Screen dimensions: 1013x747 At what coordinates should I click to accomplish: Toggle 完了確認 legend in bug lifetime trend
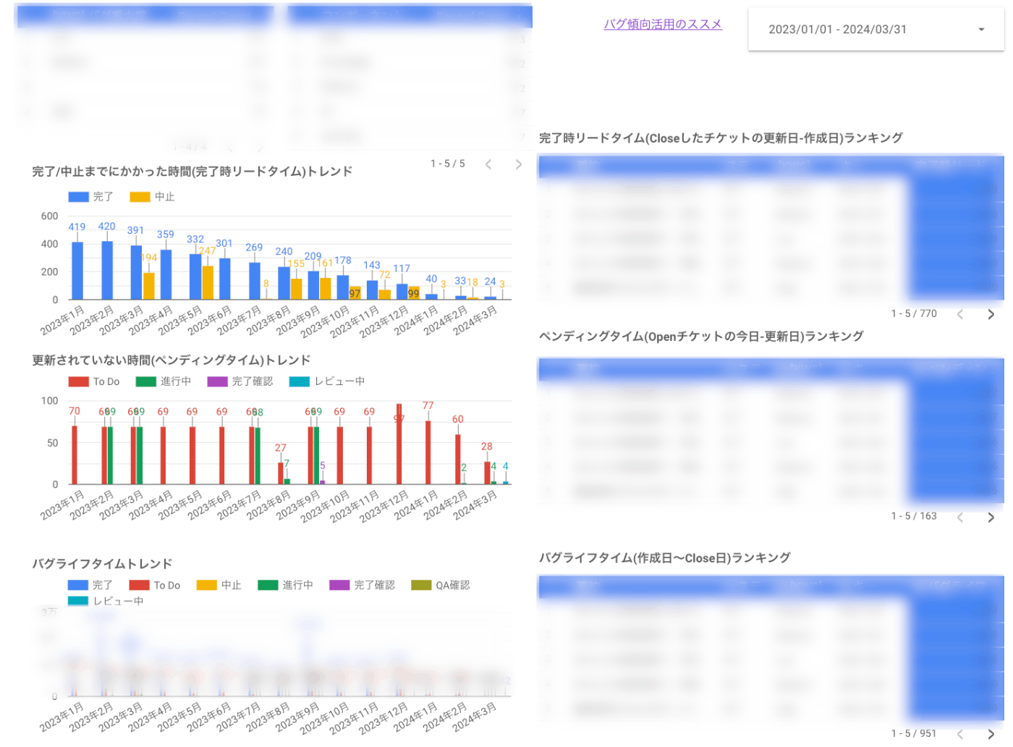tap(363, 585)
